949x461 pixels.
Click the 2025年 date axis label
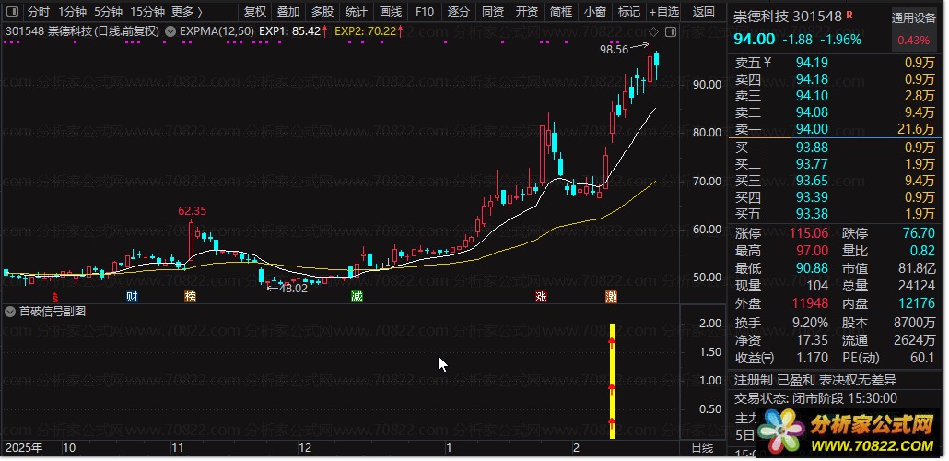tap(24, 448)
